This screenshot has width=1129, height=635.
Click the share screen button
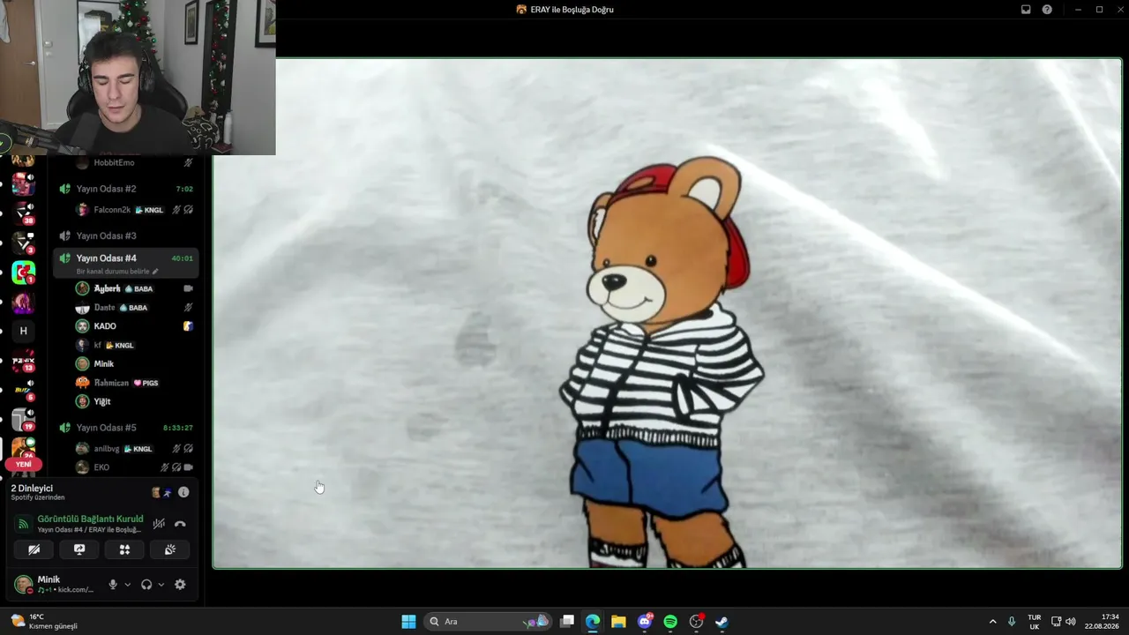[79, 549]
